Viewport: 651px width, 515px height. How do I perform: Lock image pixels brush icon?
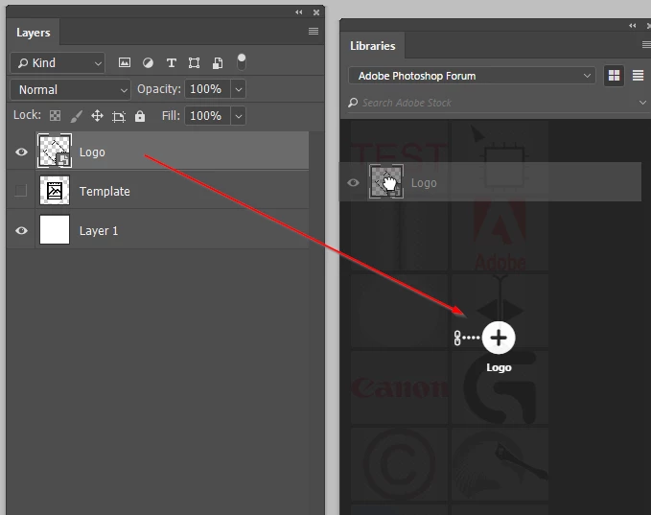pos(77,116)
